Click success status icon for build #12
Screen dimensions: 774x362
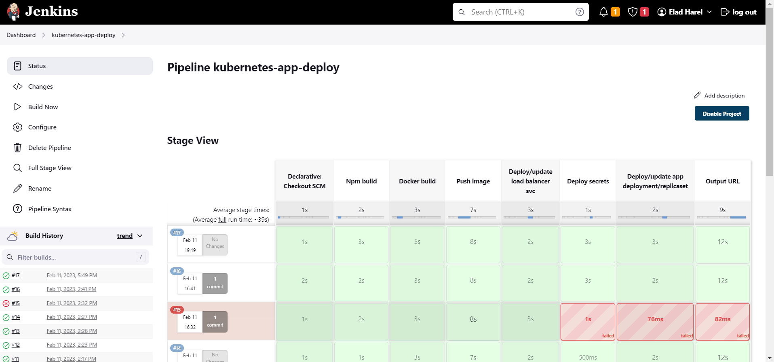(6, 345)
